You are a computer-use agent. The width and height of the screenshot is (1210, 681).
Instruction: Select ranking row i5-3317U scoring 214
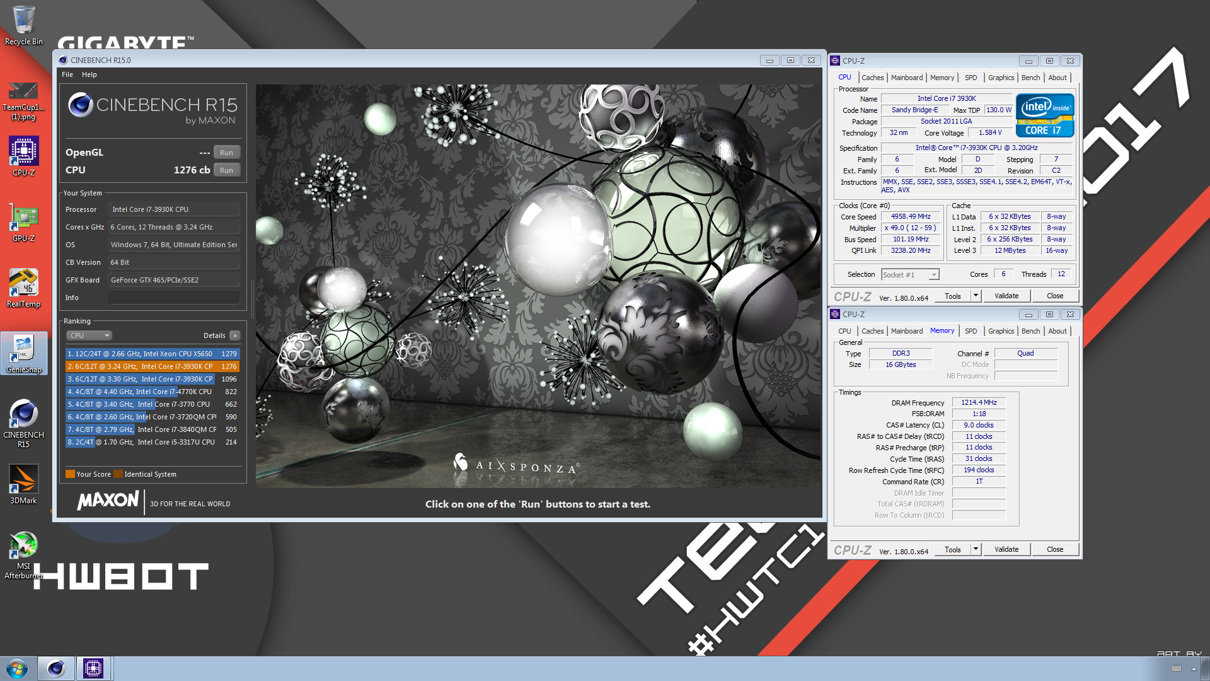153,442
